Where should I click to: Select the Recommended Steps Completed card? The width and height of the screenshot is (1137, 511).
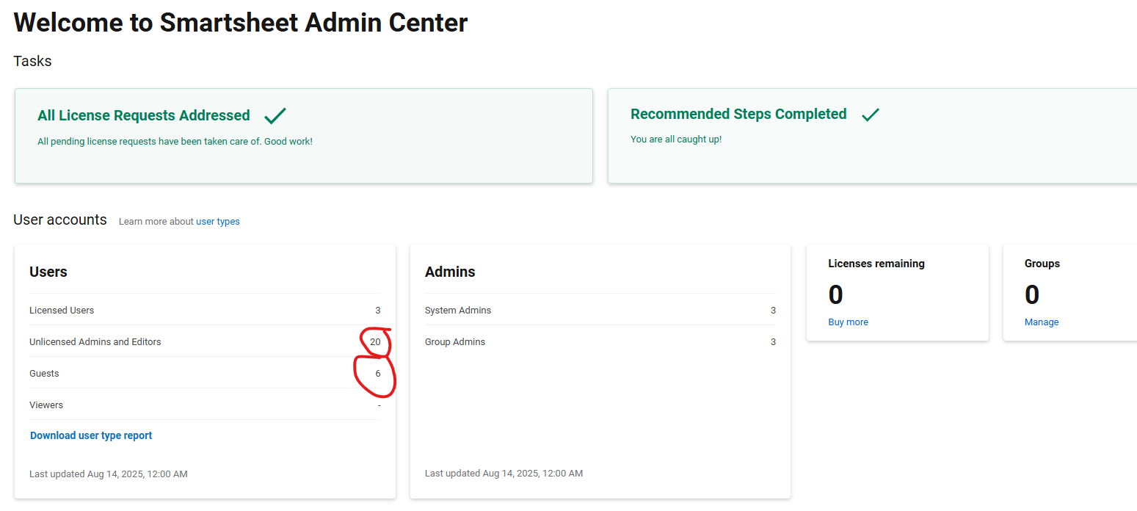point(872,136)
